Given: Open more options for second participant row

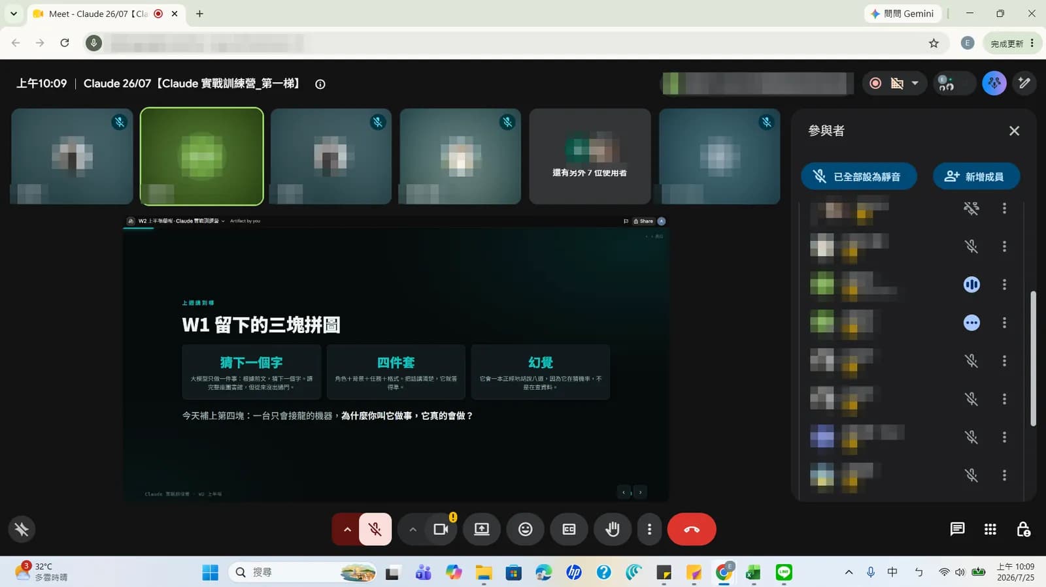Looking at the screenshot, I should tap(1004, 246).
